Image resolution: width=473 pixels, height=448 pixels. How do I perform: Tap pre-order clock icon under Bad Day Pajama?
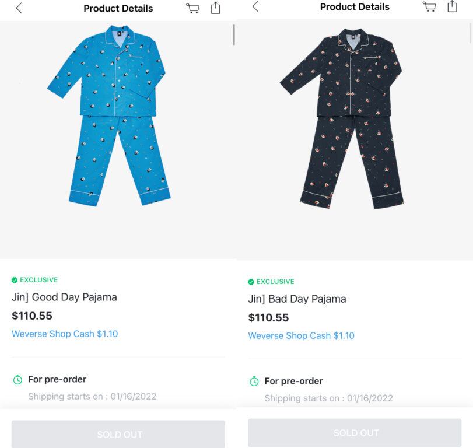click(254, 381)
